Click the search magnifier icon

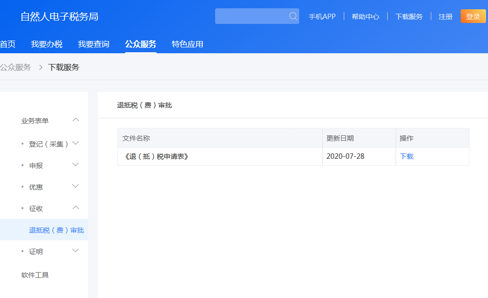(293, 16)
